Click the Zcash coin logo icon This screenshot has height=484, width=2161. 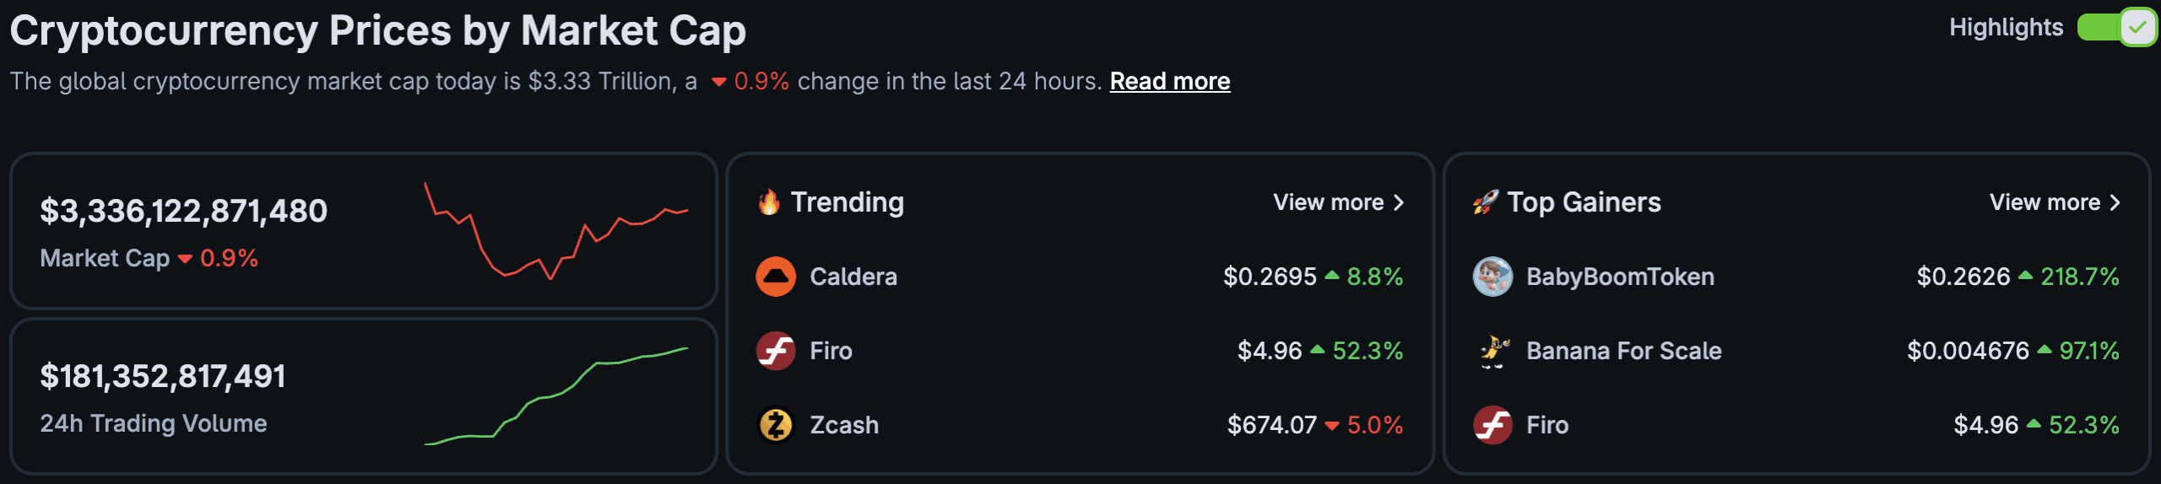(775, 425)
